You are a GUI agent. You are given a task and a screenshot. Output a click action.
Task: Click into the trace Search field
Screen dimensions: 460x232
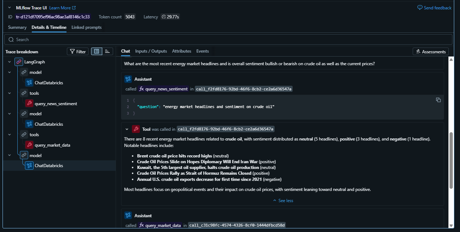231,40
